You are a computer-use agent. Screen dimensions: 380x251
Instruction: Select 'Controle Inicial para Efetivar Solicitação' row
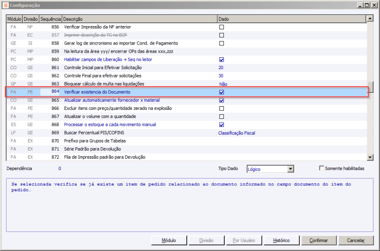(x=186, y=68)
